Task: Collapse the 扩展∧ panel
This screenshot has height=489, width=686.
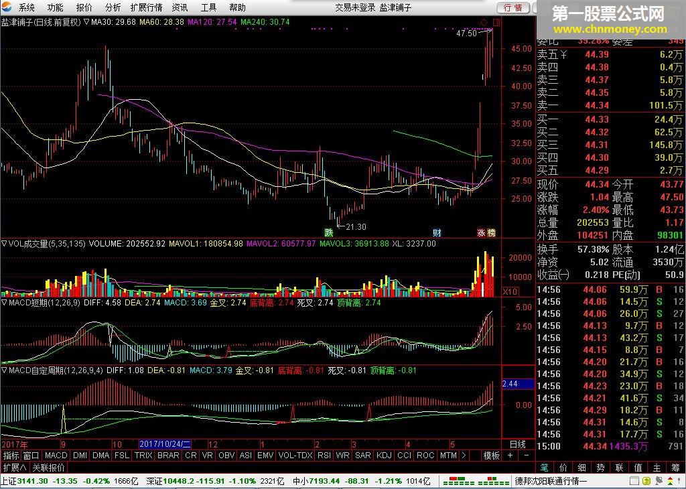Action: (x=15, y=468)
